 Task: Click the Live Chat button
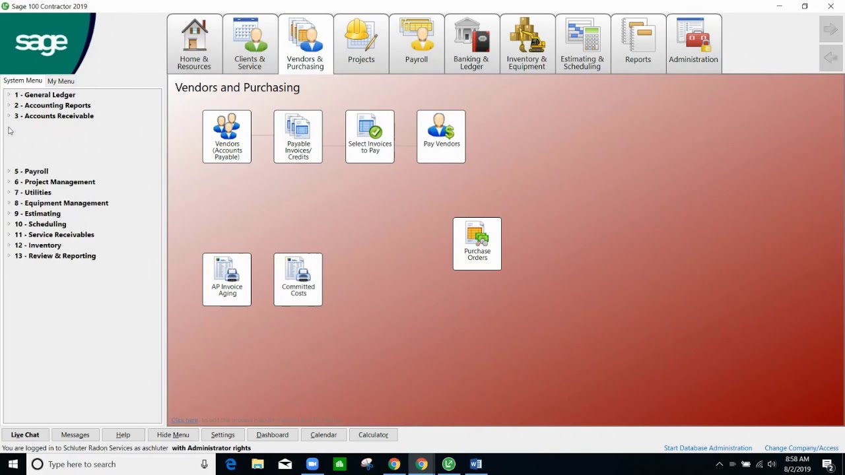[25, 435]
